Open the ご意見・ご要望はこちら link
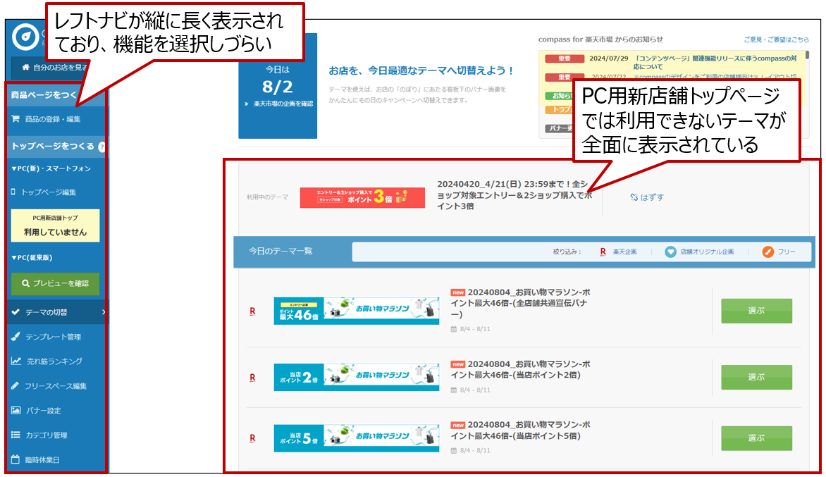 click(x=776, y=39)
